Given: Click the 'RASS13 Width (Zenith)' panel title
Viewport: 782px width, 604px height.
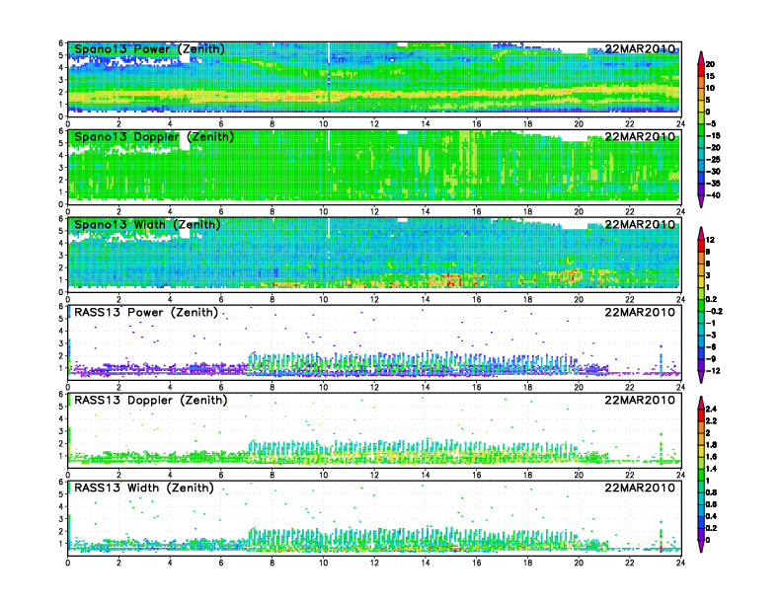Looking at the screenshot, I should 143,488.
